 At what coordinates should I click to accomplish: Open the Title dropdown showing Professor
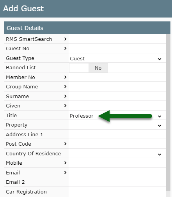click(x=117, y=116)
